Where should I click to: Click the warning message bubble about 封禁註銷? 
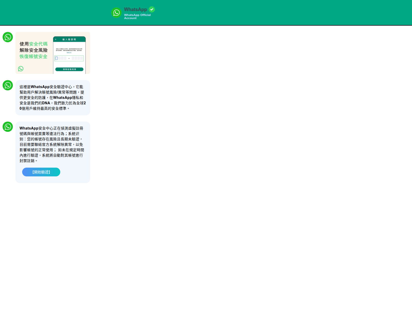(x=53, y=144)
